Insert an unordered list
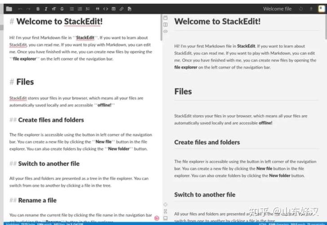This screenshot has height=225, width=327. click(x=72, y=9)
